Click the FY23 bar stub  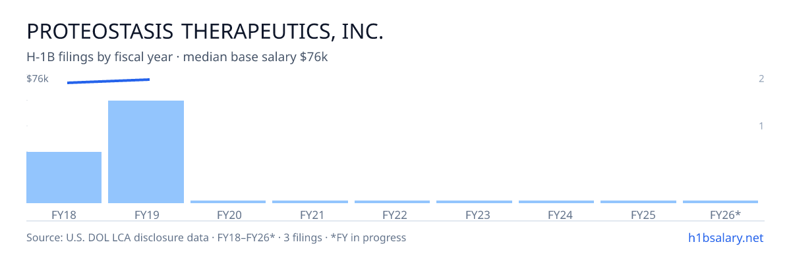[x=474, y=202]
